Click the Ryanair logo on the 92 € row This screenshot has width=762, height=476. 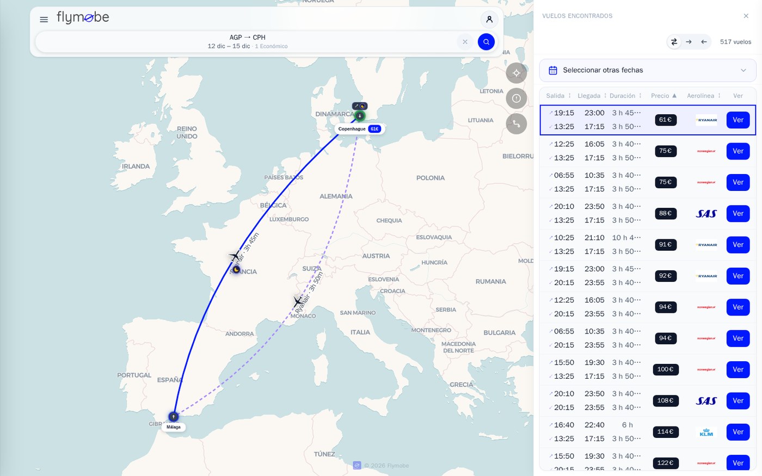pos(706,276)
